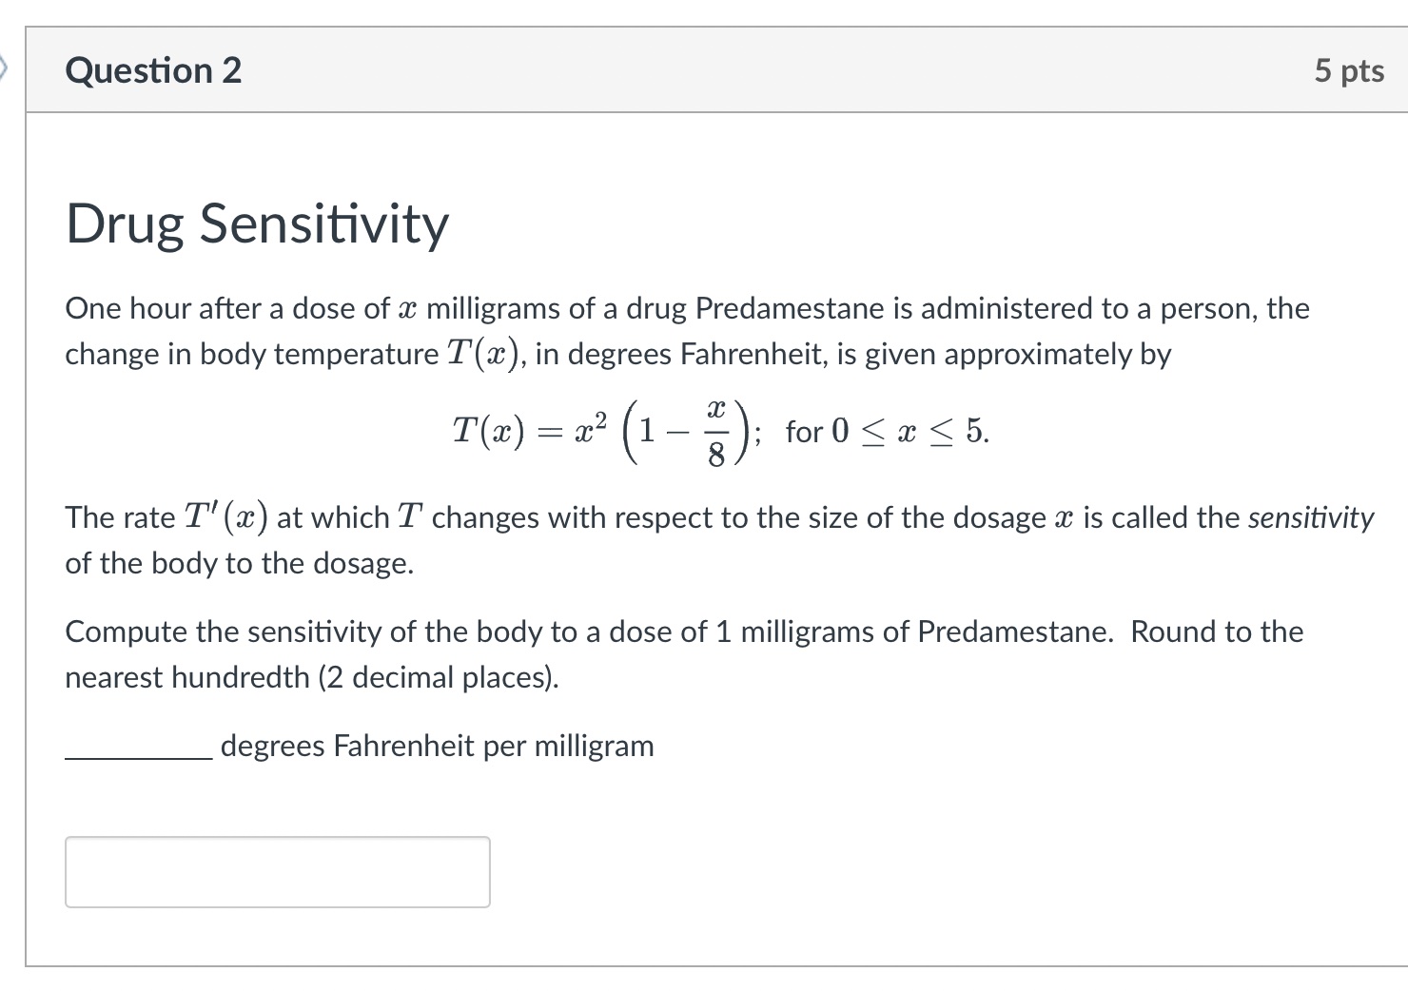
Task: Select the nearest hundredth instruction text
Action: [310, 677]
